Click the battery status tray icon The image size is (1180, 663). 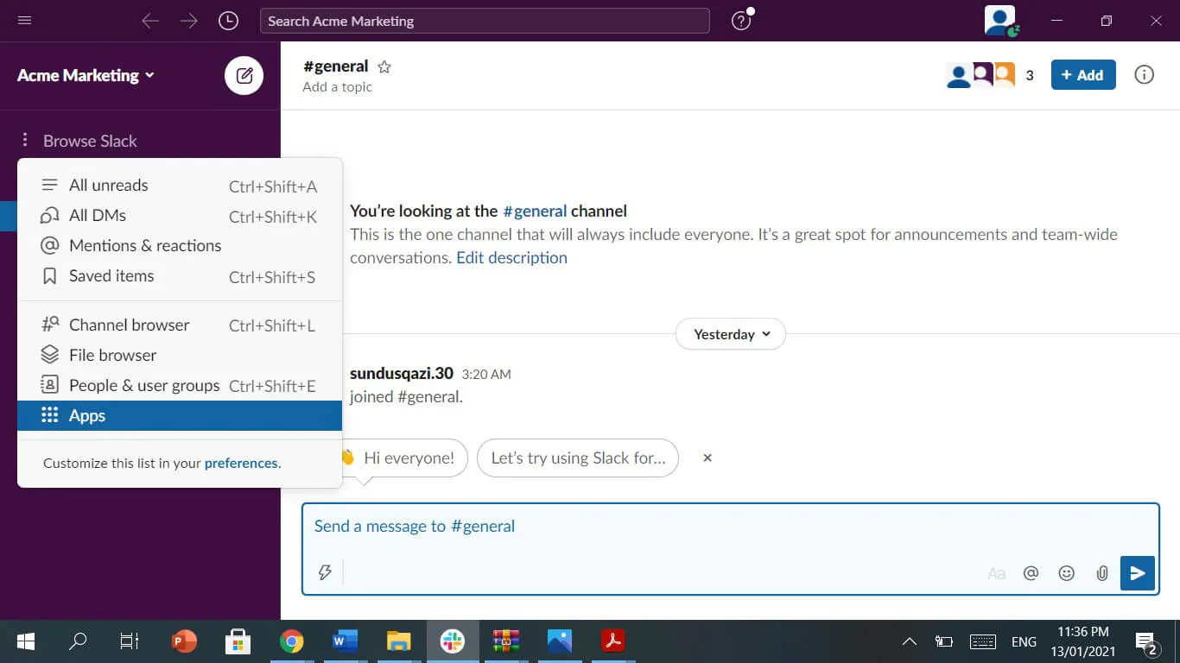944,641
